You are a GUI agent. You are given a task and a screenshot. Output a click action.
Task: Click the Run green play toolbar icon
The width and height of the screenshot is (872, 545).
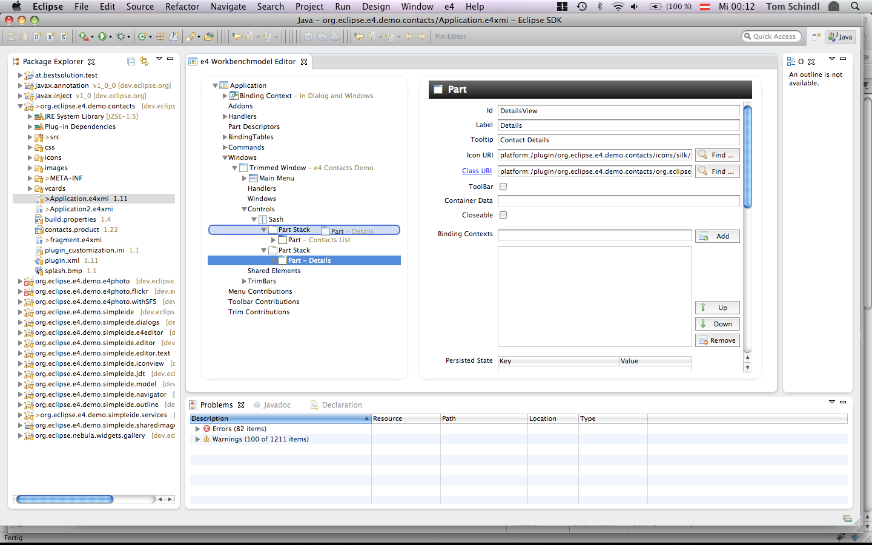click(102, 36)
